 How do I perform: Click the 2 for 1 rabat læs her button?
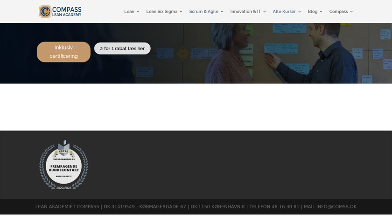coord(122,48)
